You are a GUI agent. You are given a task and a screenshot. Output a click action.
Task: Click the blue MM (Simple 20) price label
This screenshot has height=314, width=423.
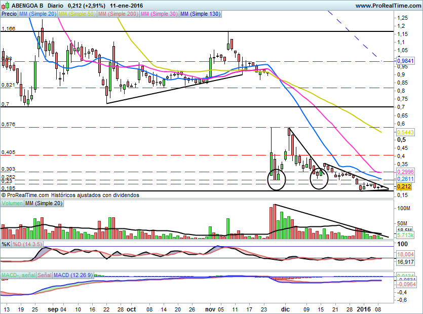coord(38,14)
